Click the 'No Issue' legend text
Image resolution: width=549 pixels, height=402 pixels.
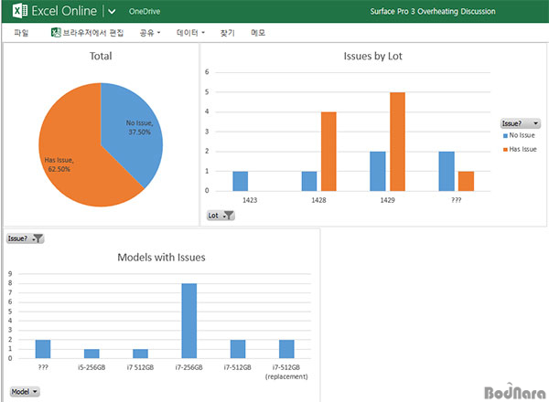coord(522,135)
